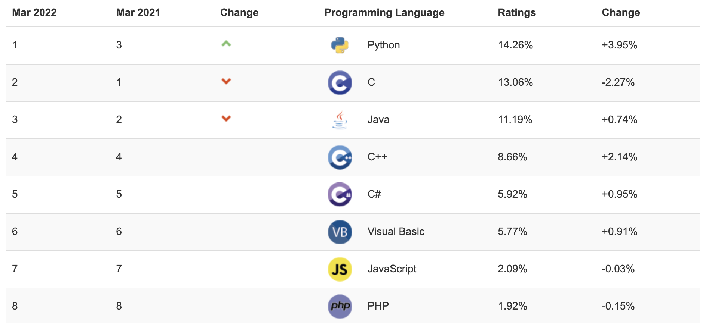Screen dimensions: 706x323
Task: Click the Programming Language column header
Action: 384,13
